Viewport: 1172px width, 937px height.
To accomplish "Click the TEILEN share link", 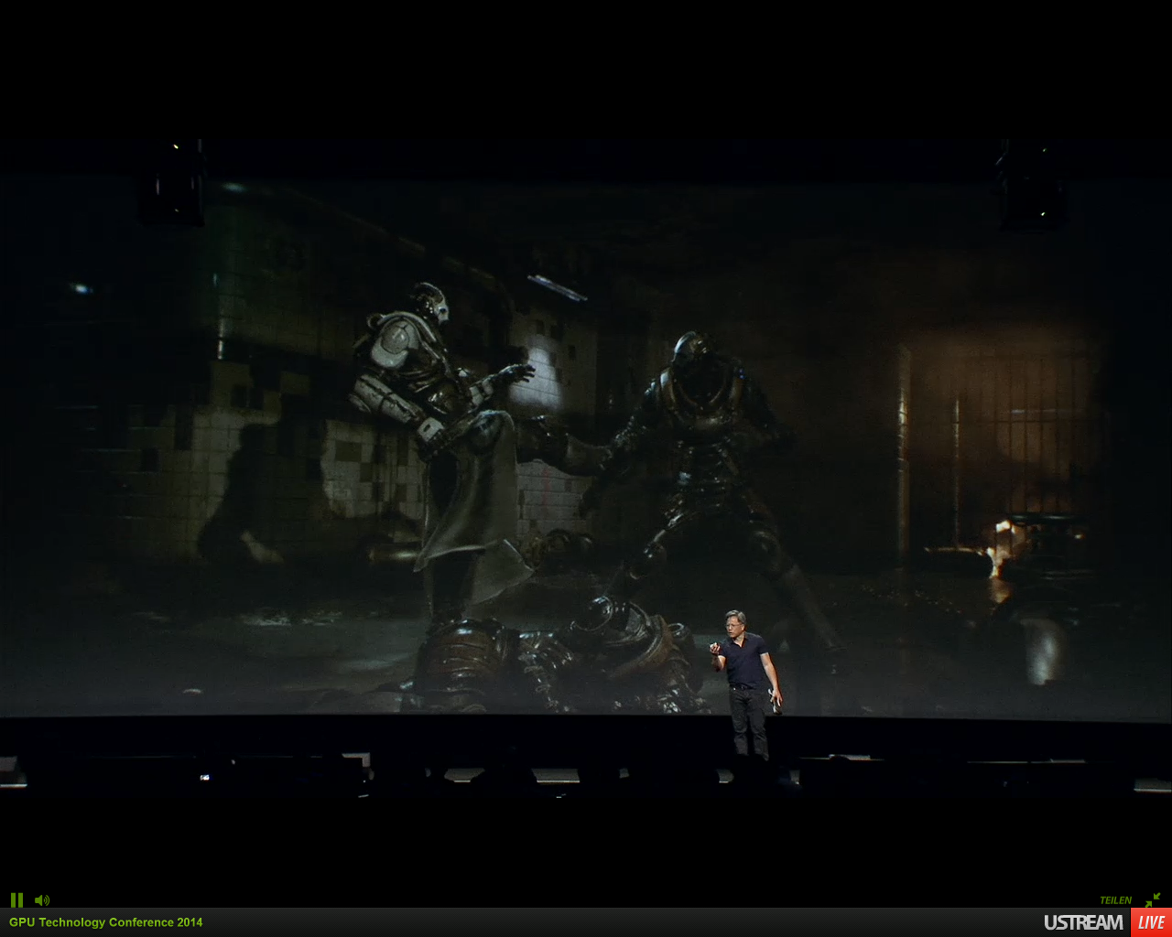I will pos(1115,900).
